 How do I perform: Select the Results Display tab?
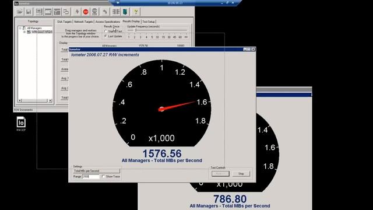(131, 22)
